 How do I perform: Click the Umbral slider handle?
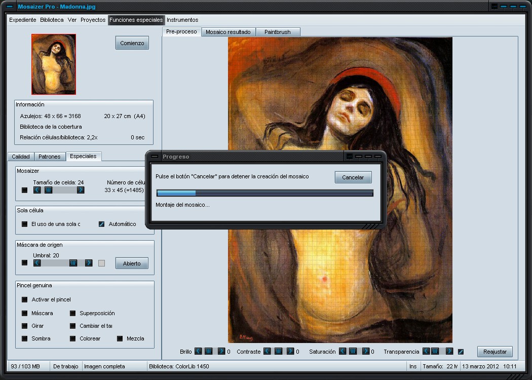(73, 263)
